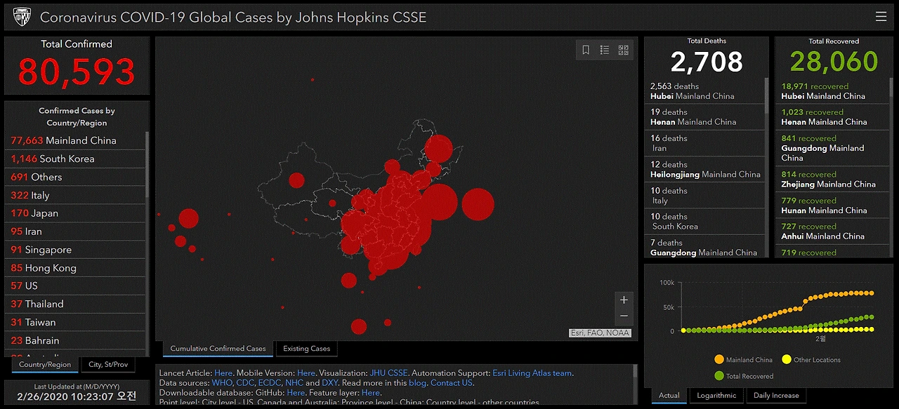Open the WHO data source link

coord(221,383)
